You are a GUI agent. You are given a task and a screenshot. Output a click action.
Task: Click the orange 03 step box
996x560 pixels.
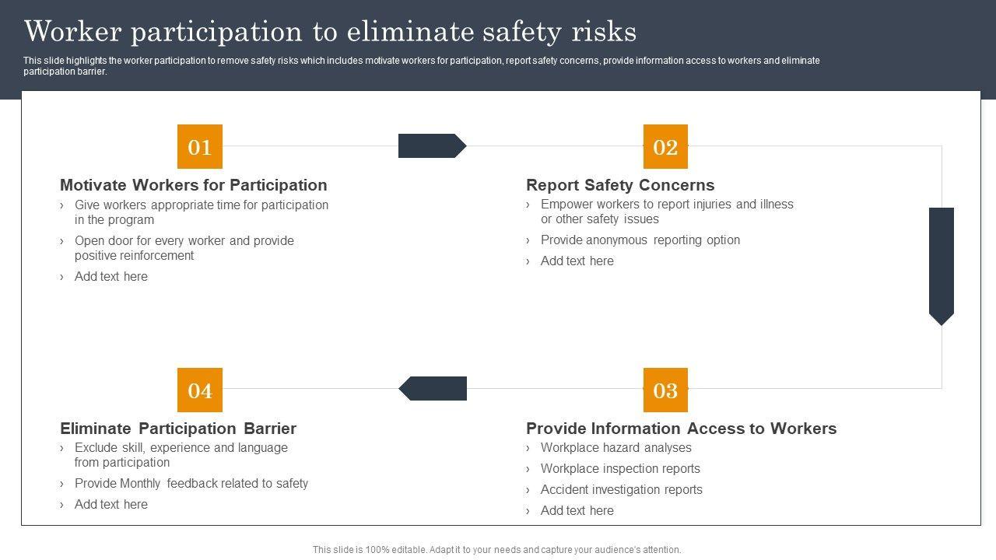pos(665,390)
